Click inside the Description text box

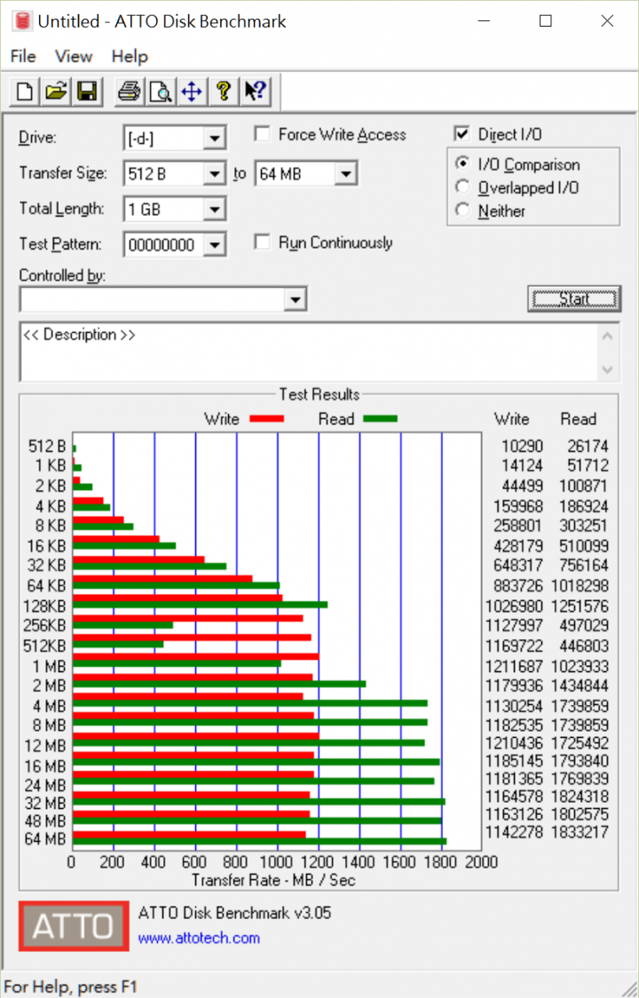point(310,352)
